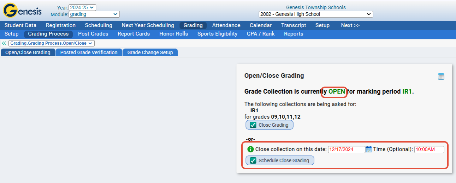
Task: Switch to Posted Grade Verification tab
Action: coord(89,52)
